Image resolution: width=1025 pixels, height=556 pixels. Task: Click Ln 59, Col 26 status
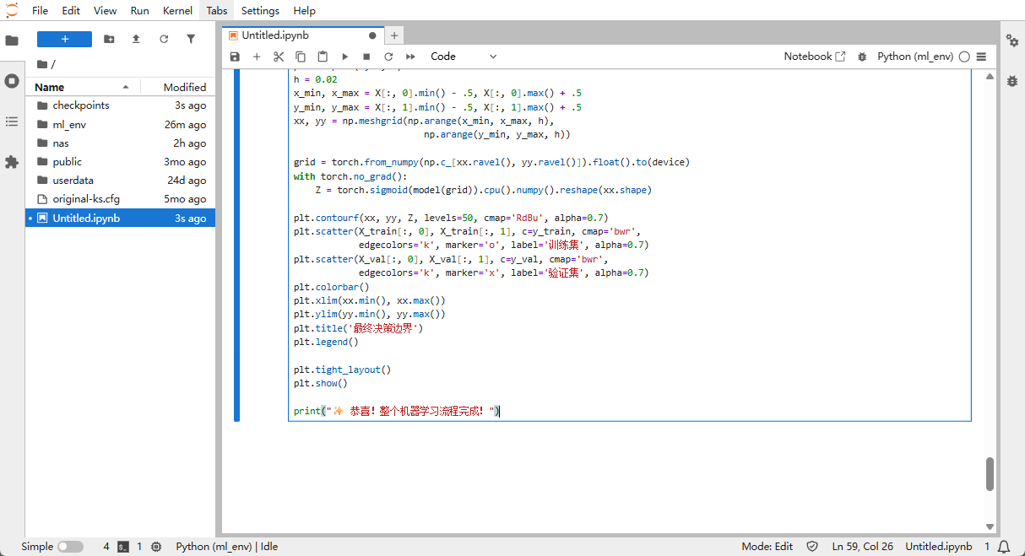[863, 547]
